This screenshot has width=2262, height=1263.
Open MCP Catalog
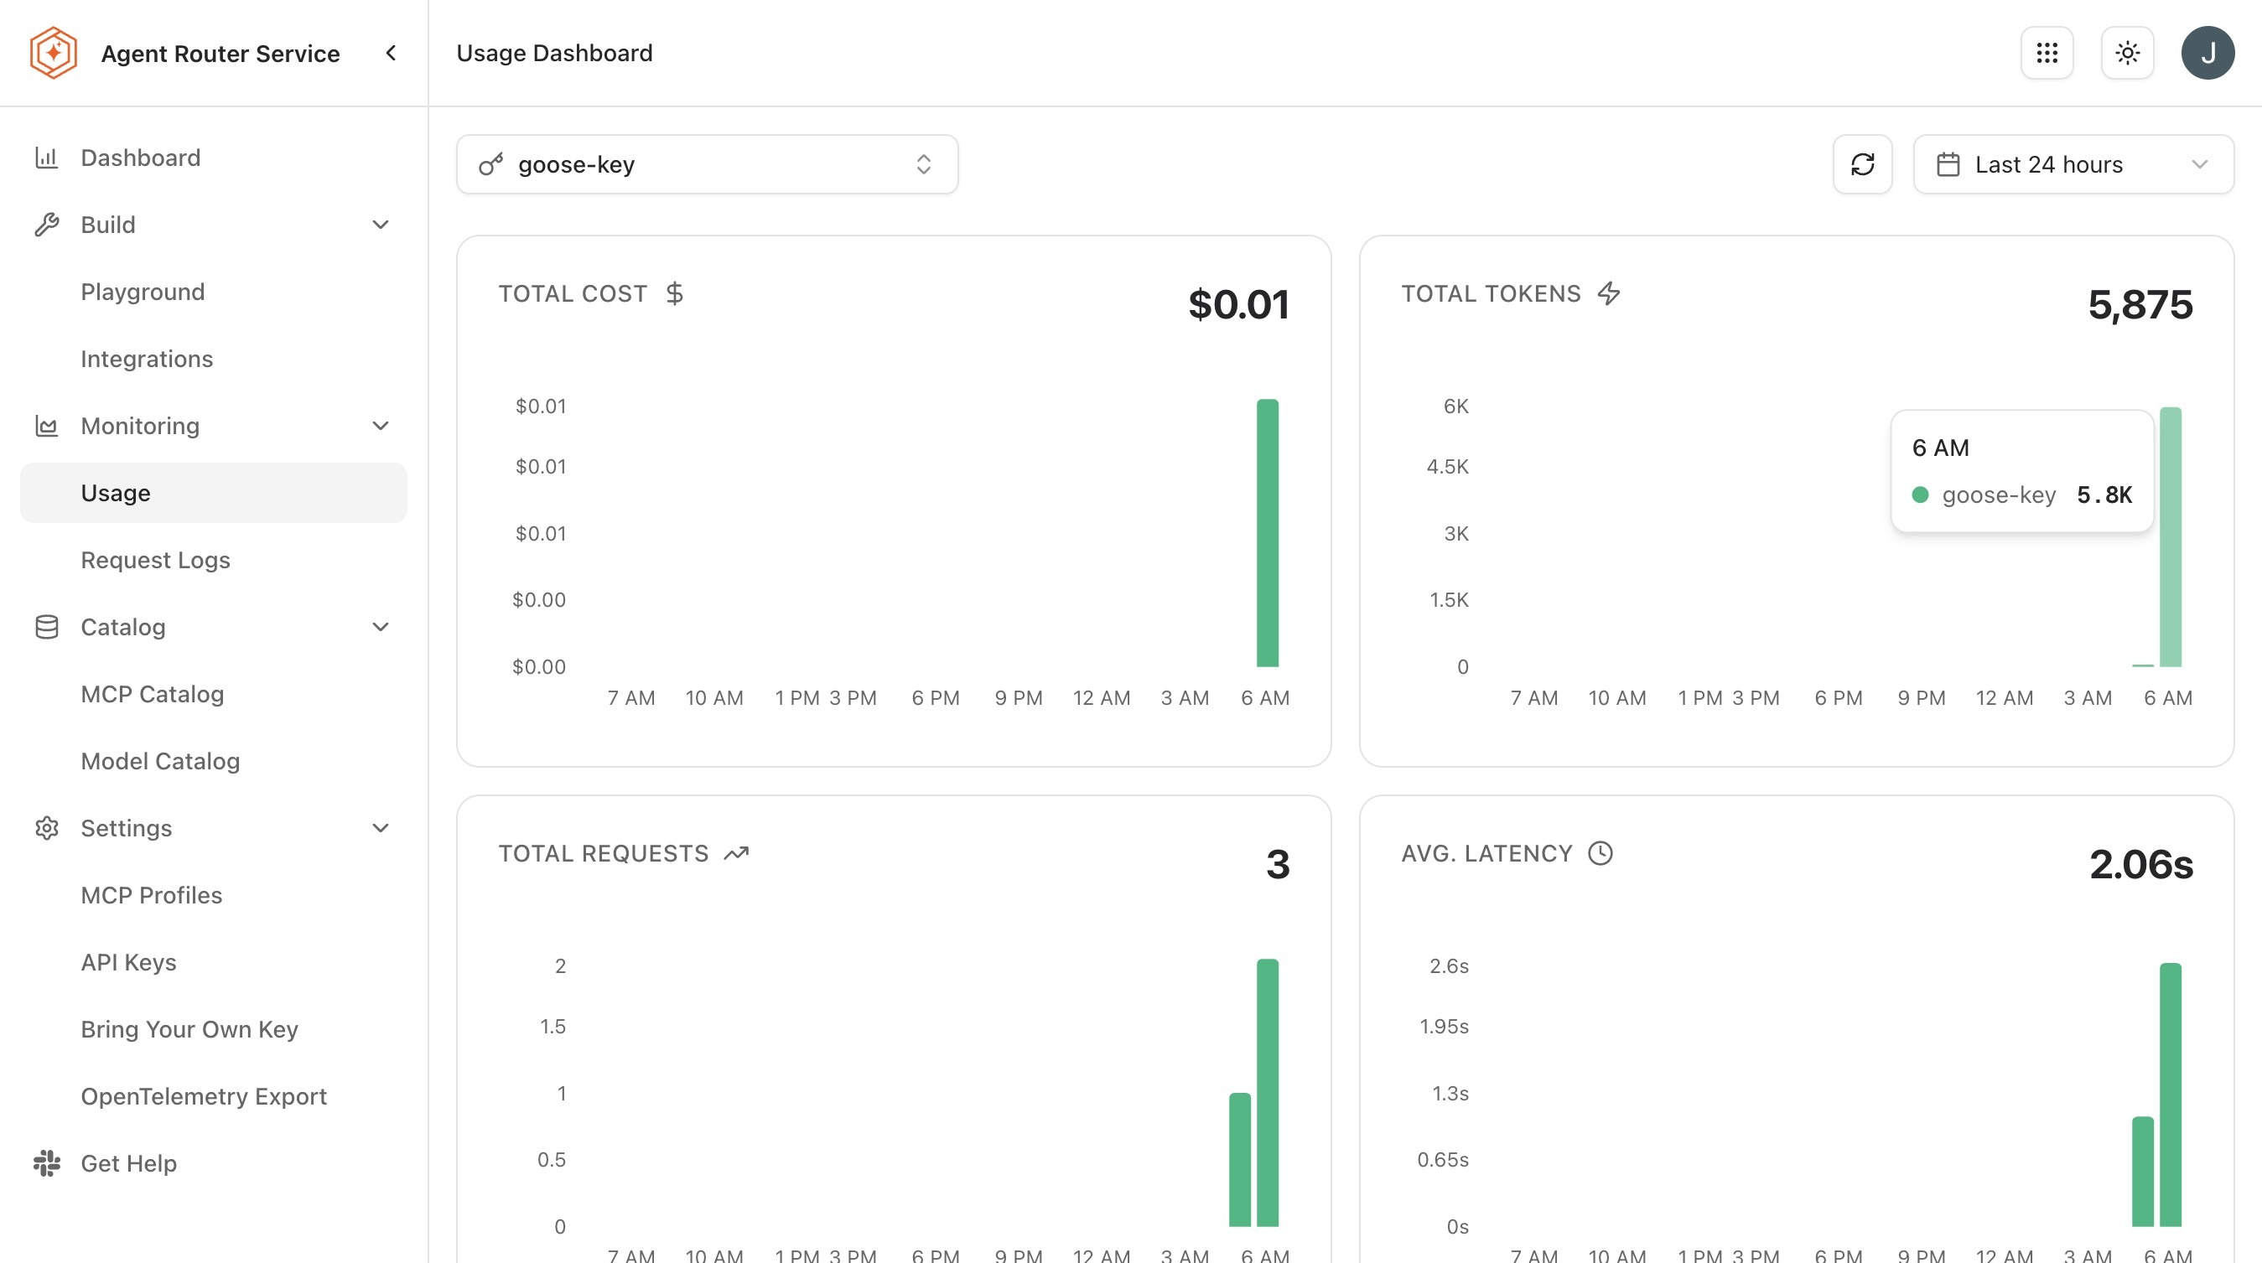click(x=214, y=693)
